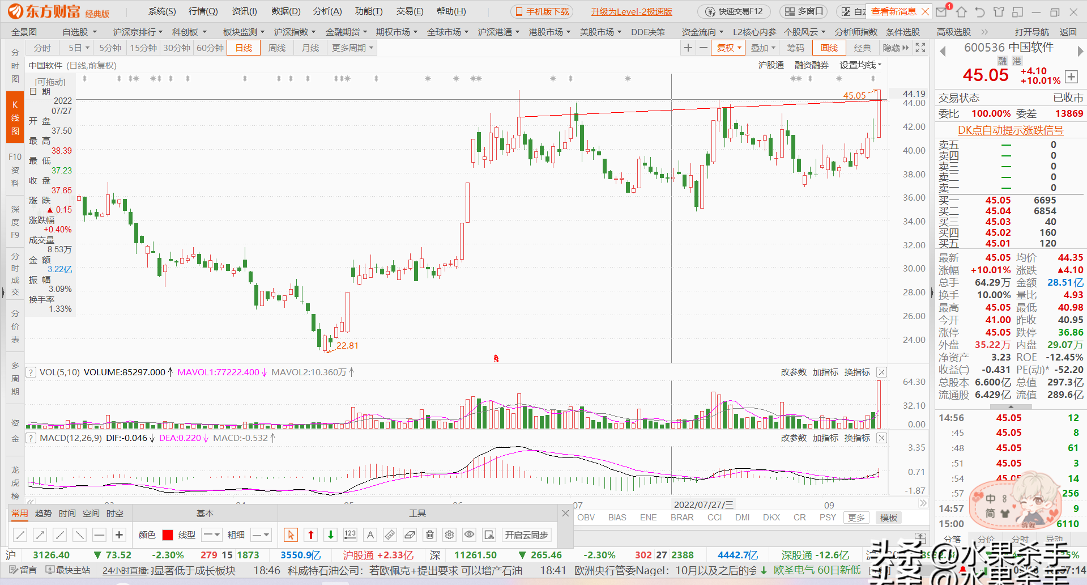This screenshot has height=585, width=1087.
Task: Go to next stock arrow
Action: pyautogui.click(x=1080, y=51)
